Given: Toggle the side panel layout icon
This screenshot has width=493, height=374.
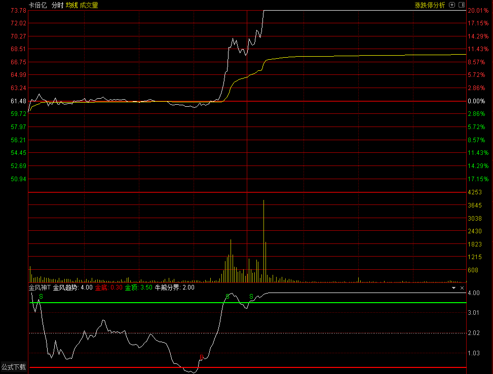Looking at the screenshot, I should point(462,5).
